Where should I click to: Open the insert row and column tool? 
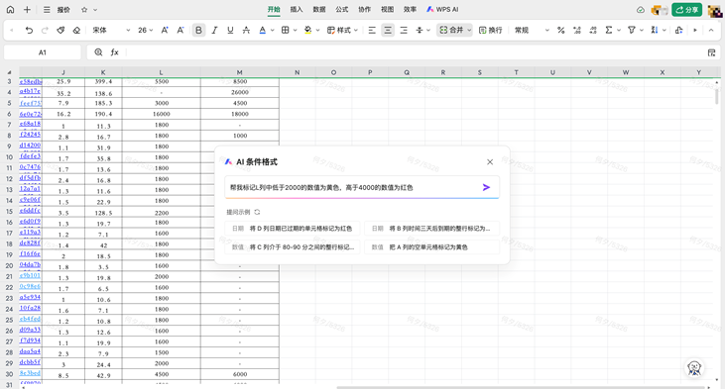(678, 30)
